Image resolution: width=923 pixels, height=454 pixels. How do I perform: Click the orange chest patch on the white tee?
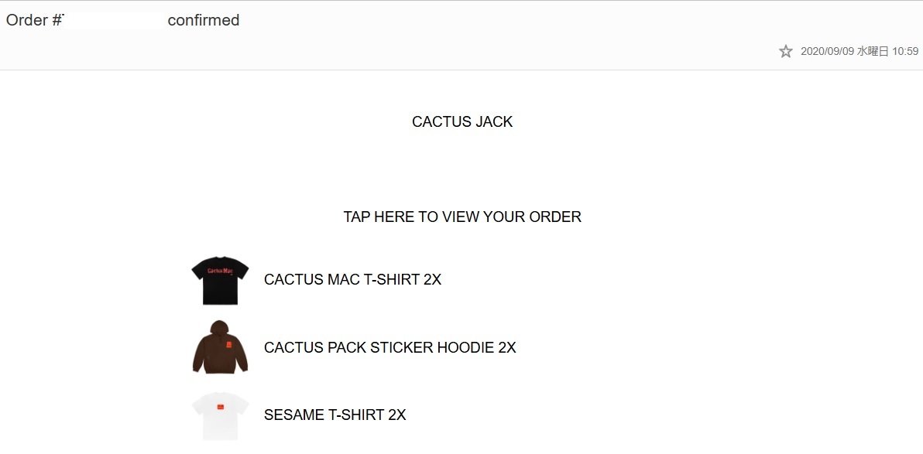pos(221,406)
